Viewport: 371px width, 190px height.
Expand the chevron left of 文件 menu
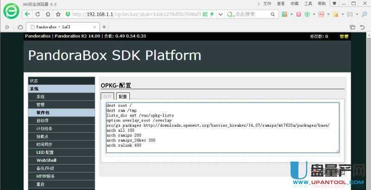[x=258, y=4]
